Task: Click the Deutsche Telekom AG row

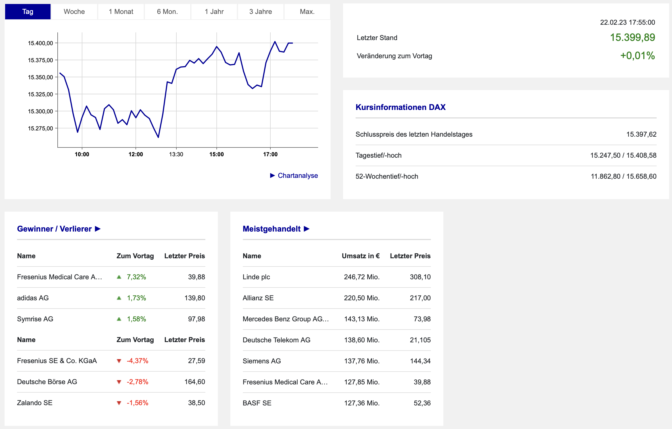Action: tap(276, 340)
